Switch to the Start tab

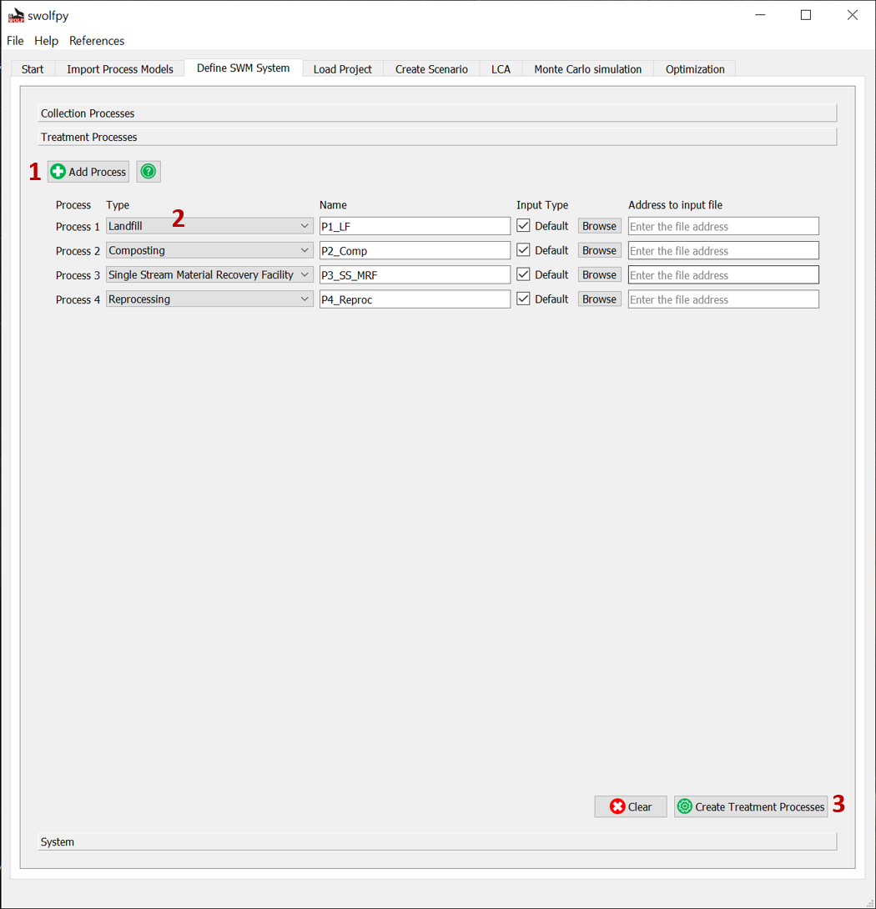tap(33, 69)
